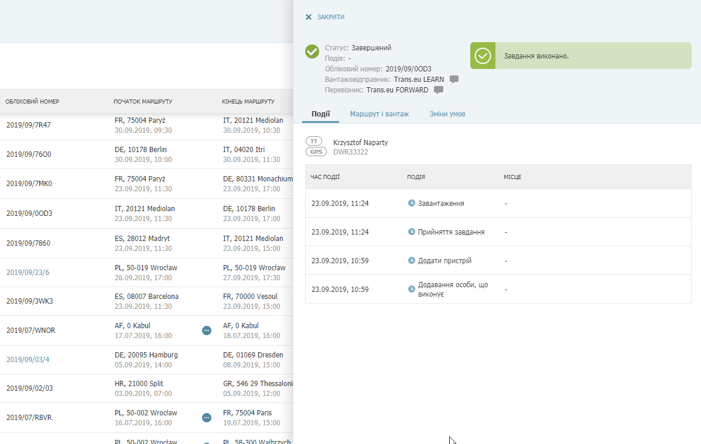
Task: Select order row 2019/09/7R47
Action: click(x=146, y=125)
